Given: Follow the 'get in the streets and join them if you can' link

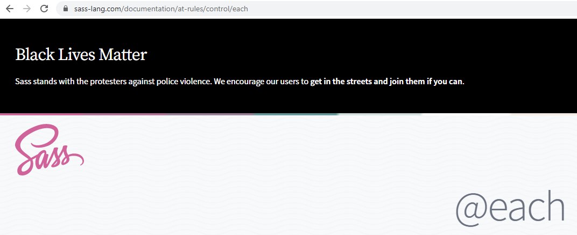Looking at the screenshot, I should point(387,82).
